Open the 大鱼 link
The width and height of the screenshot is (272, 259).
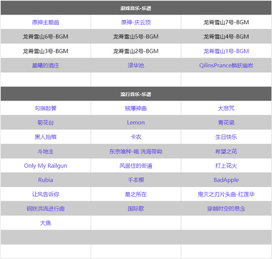point(45,223)
